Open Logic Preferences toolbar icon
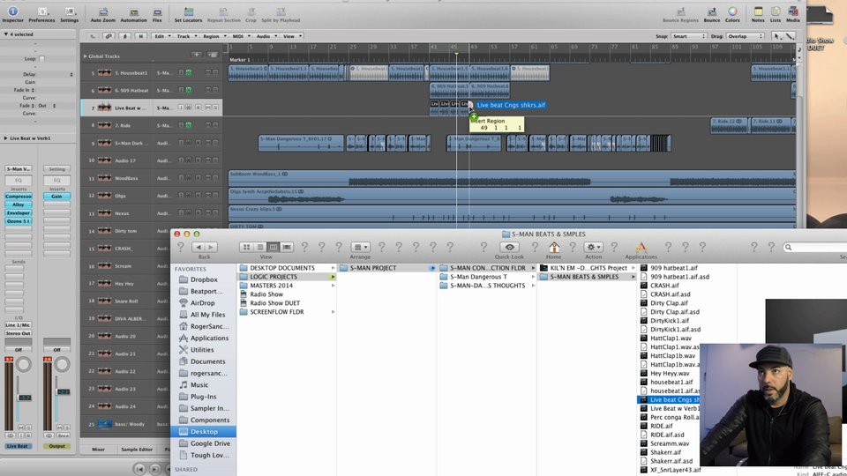This screenshot has height=476, width=847. click(41, 11)
